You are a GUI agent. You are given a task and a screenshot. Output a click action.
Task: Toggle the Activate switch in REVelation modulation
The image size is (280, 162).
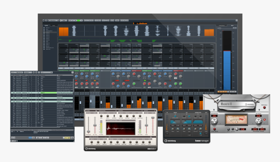click(114, 116)
